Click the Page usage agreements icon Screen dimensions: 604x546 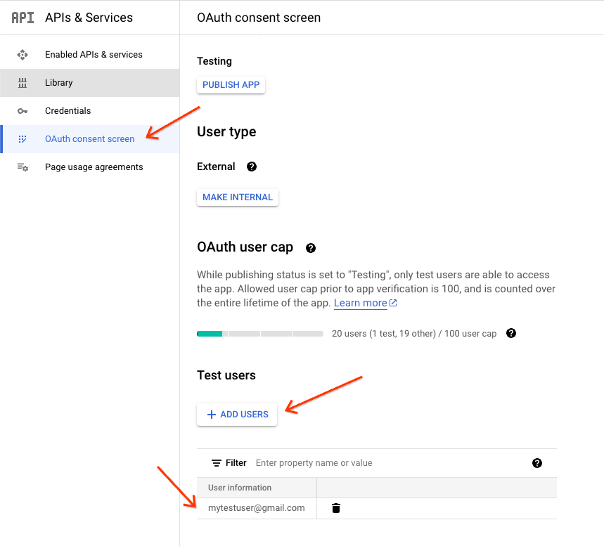pyautogui.click(x=23, y=167)
